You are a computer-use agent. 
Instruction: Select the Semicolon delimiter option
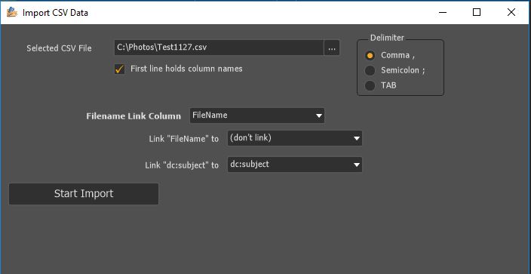[370, 70]
